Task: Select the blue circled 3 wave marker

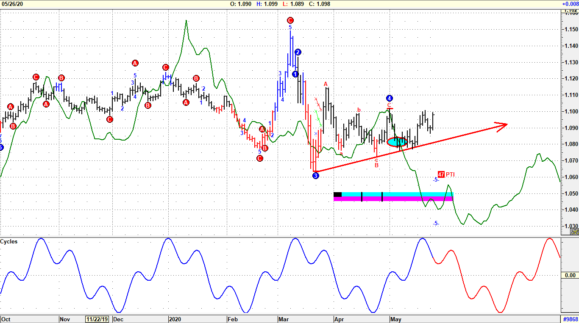Action: [x=315, y=175]
